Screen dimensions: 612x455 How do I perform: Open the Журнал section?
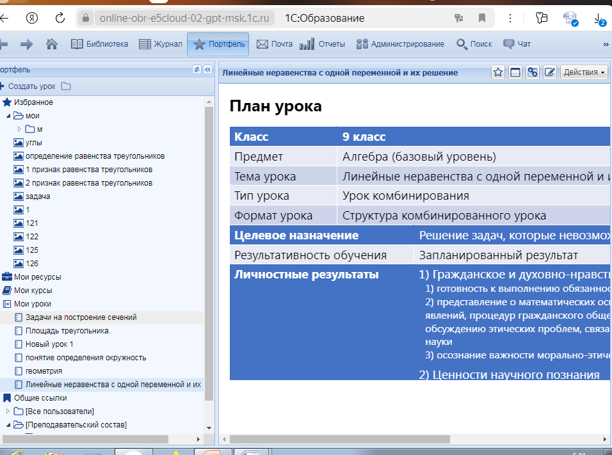[161, 44]
